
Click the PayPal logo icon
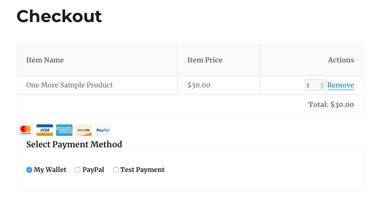pos(103,130)
